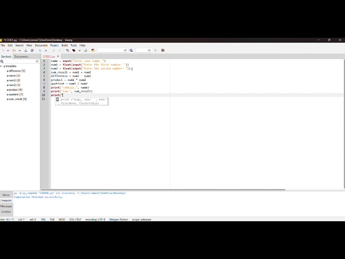Build the current file via toolbar icon

(74, 50)
